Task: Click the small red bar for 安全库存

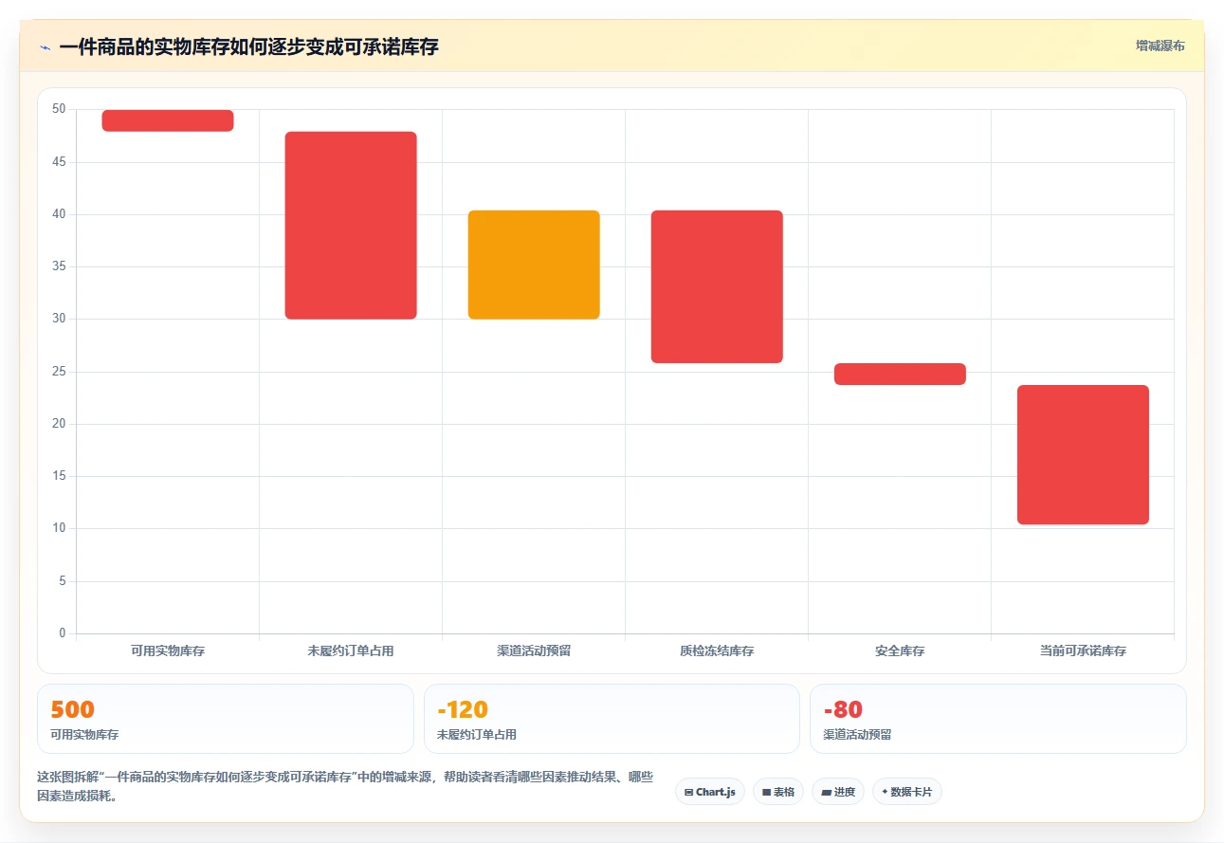Action: 900,374
